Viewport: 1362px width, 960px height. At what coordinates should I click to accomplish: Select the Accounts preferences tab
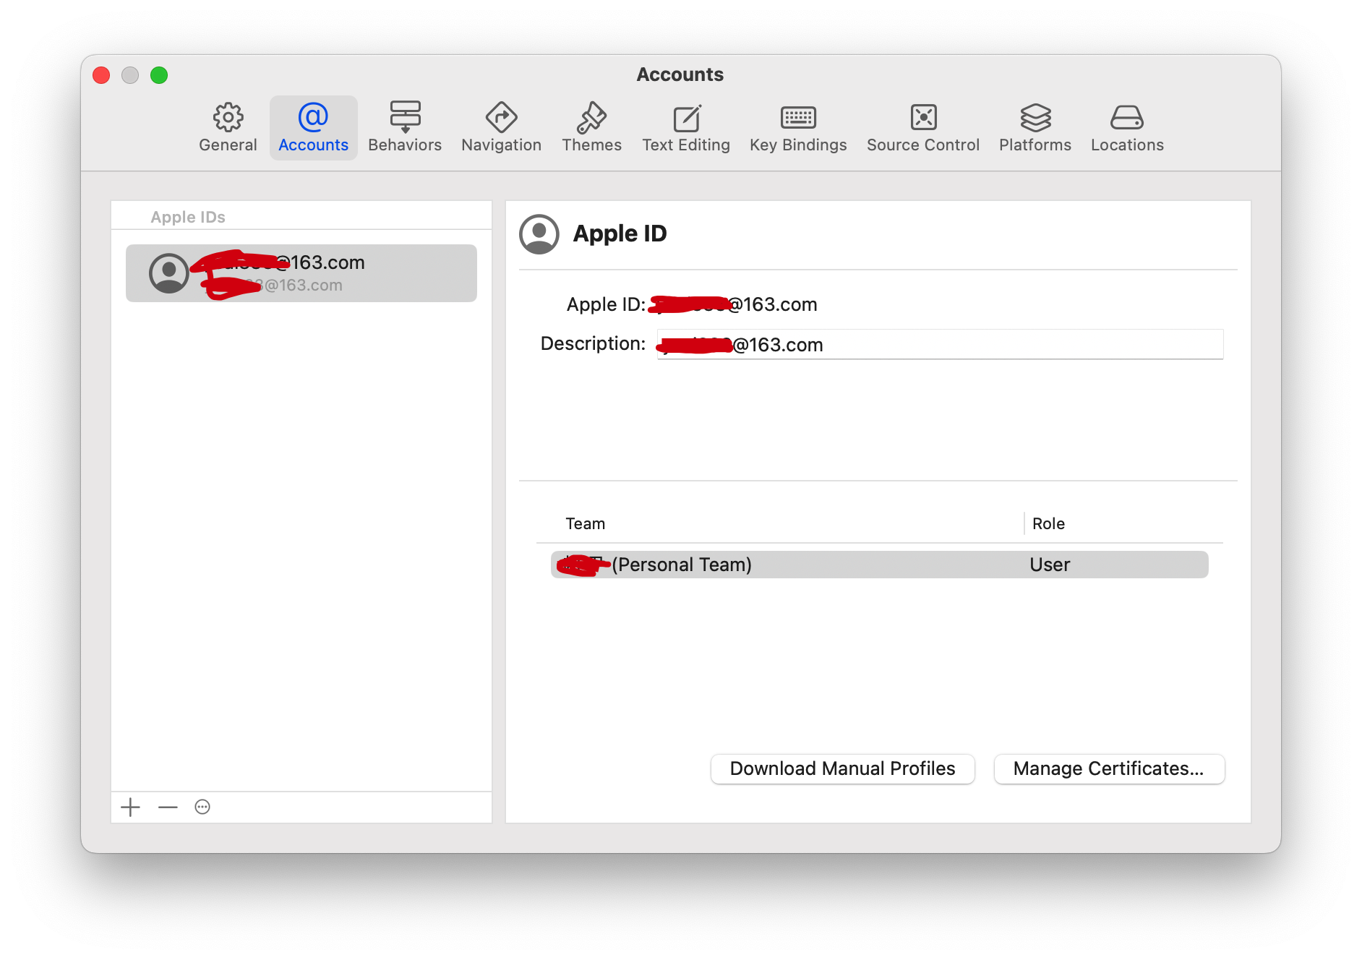pyautogui.click(x=313, y=128)
